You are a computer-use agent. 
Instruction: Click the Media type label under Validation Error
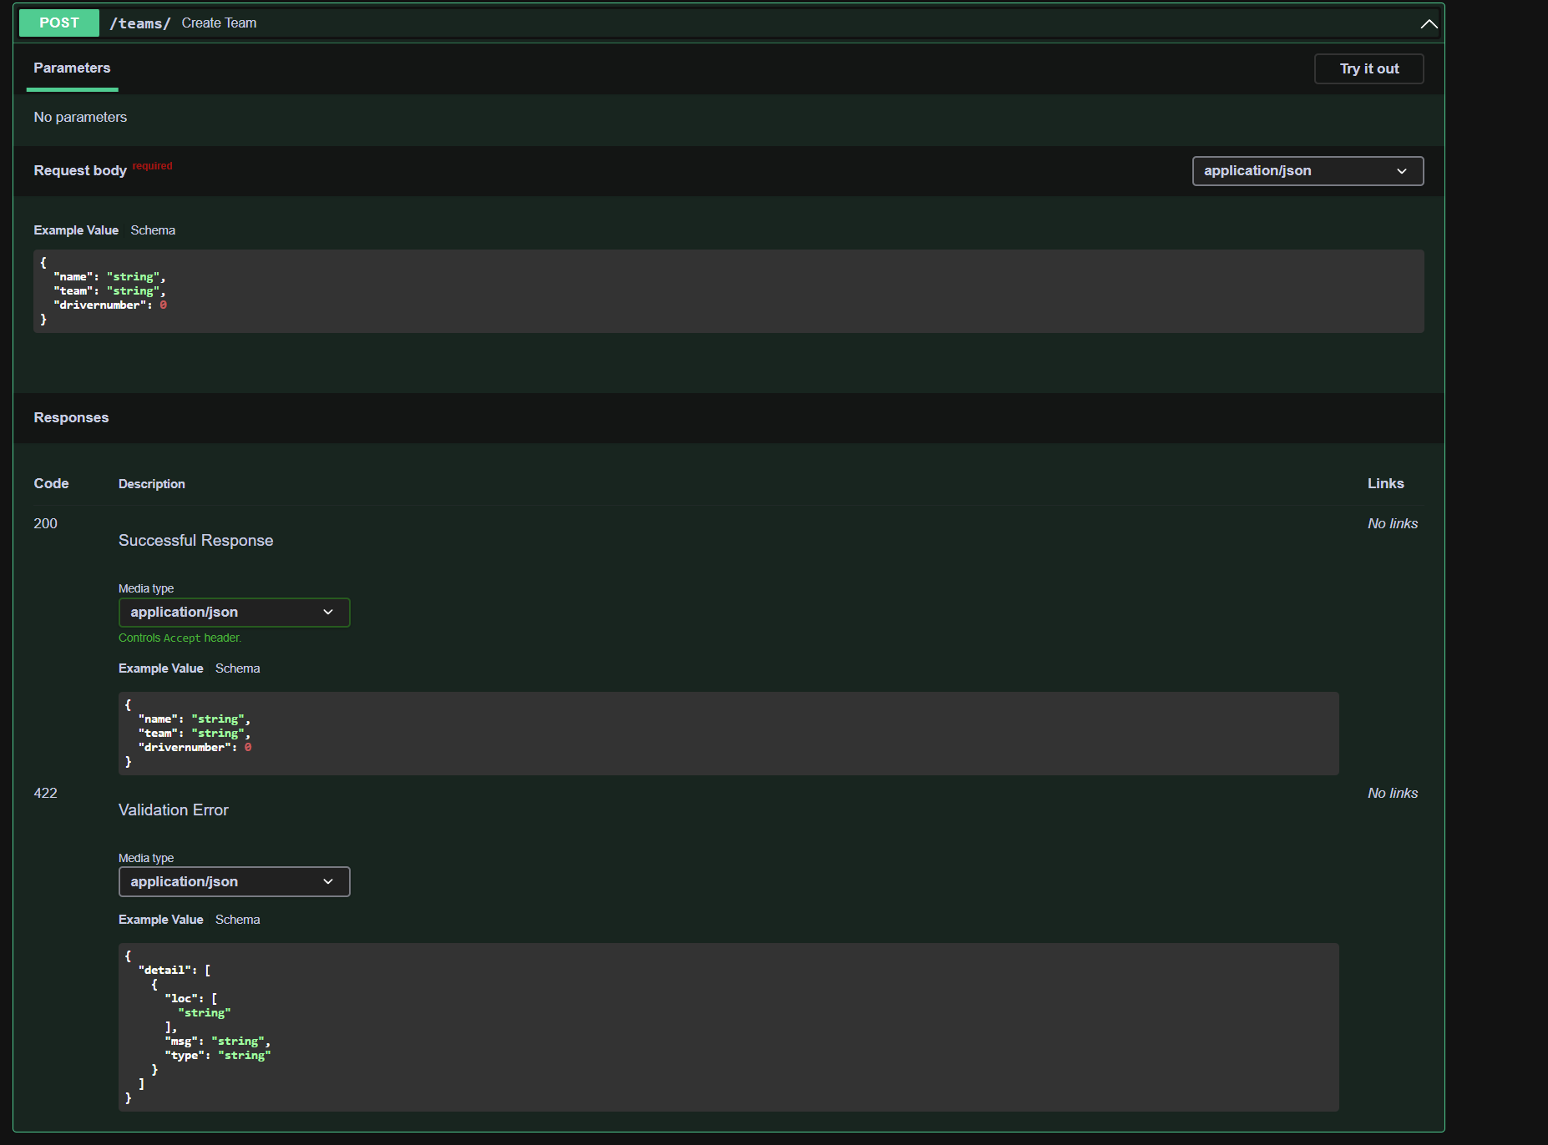point(146,858)
